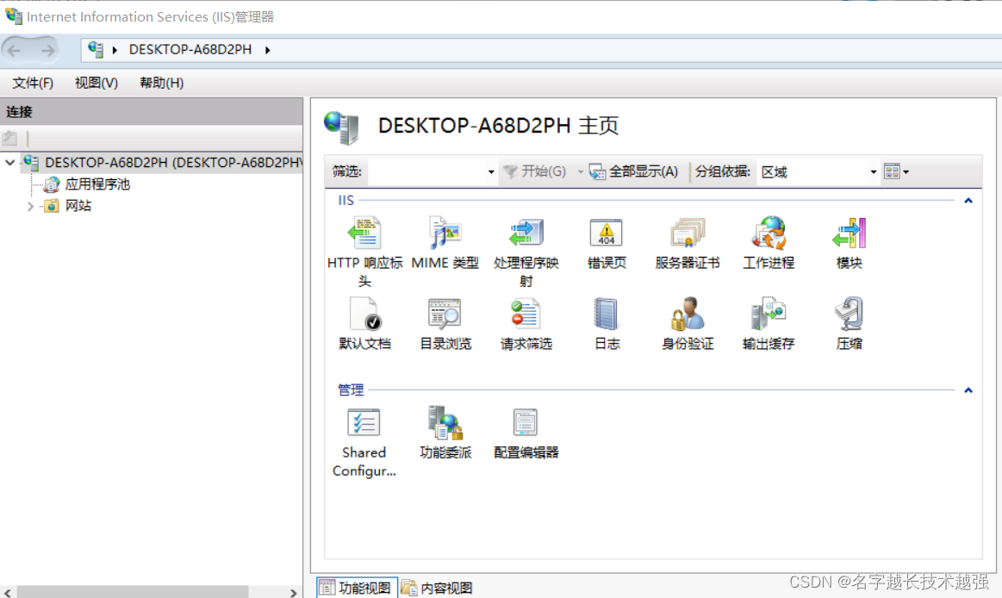Screen dimensions: 1002x598
Task: Open the 文件(F) menu
Action: point(33,83)
